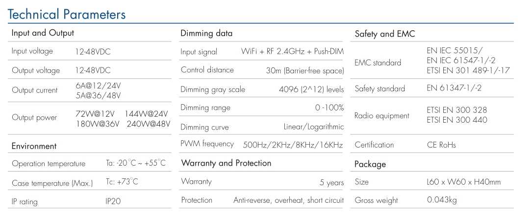The image size is (530, 216).
Task: Click the Operation temperature label
Action: coord(49,164)
